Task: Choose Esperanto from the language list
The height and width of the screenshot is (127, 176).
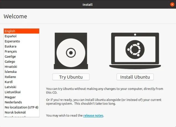Action: (x=22, y=41)
